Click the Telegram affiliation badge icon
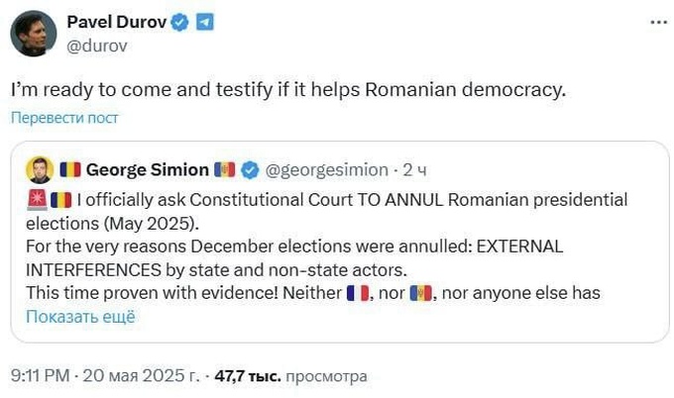Image resolution: width=674 pixels, height=398 pixels. pos(204,23)
